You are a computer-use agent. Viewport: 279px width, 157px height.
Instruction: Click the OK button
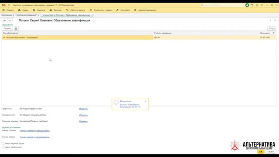coord(261,152)
